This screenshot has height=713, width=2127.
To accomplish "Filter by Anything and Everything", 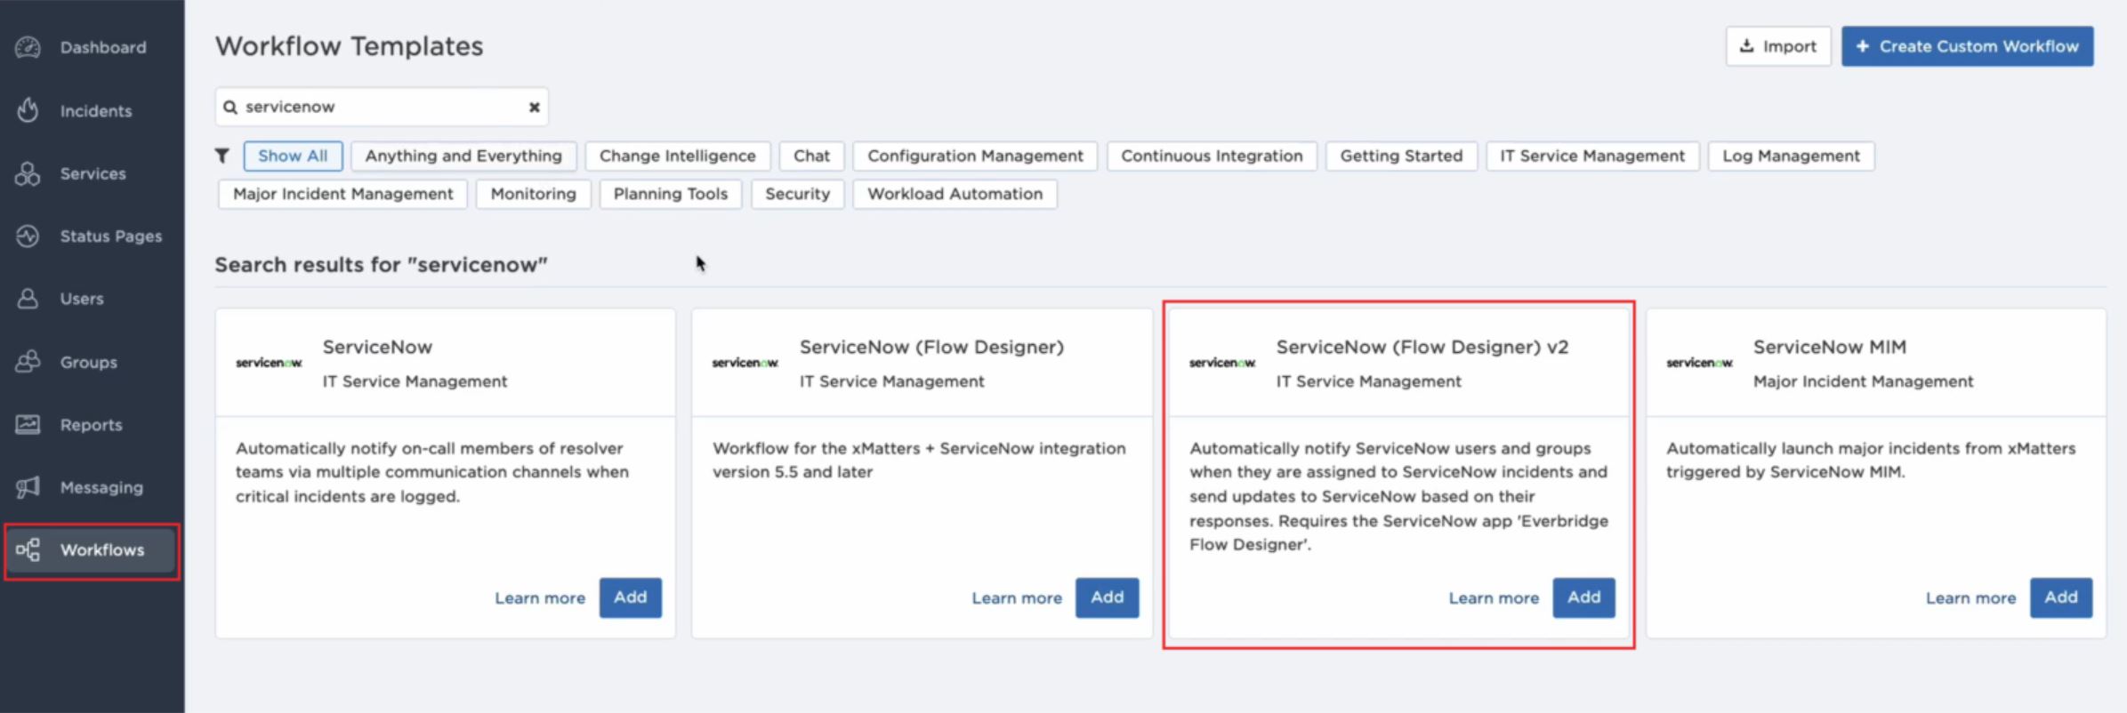I will (463, 156).
